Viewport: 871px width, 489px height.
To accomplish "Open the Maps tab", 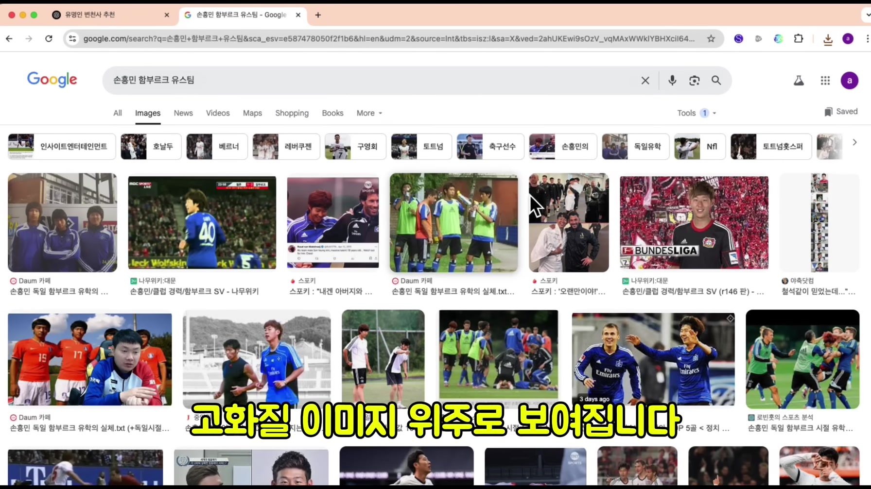I will point(252,113).
